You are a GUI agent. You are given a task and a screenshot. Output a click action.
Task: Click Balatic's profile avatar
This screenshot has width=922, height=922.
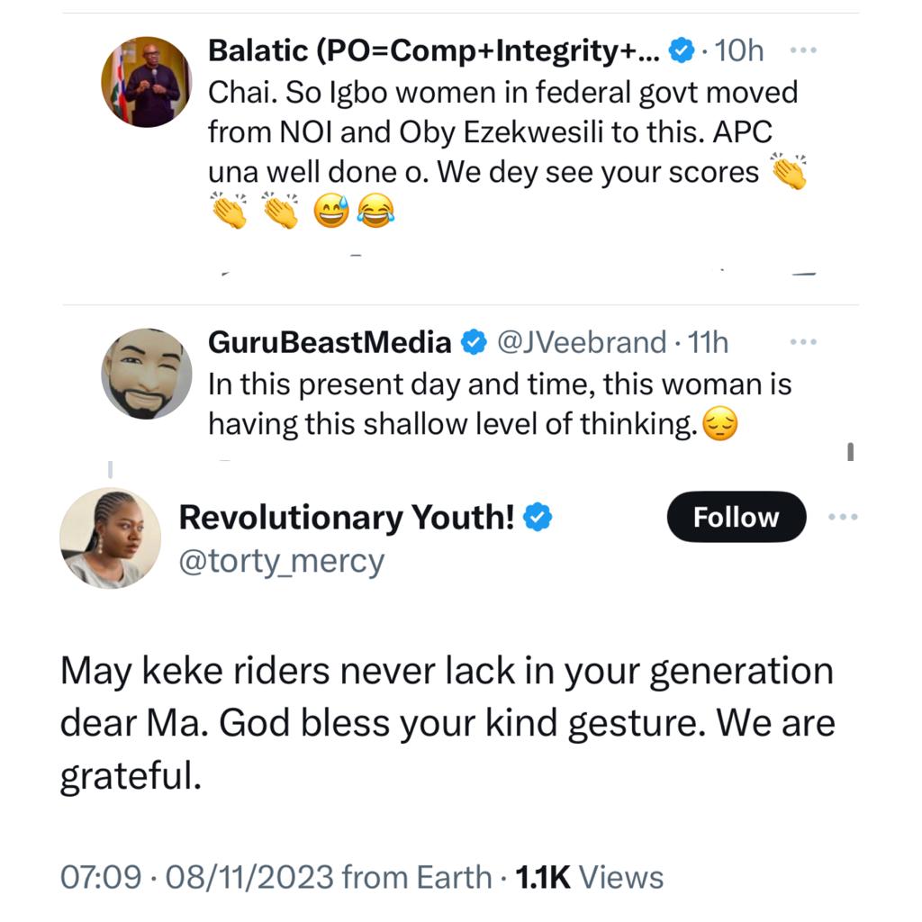pos(146,82)
